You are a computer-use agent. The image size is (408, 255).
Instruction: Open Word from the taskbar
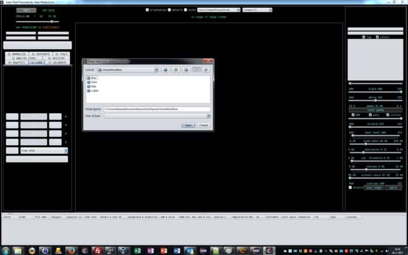[177, 251]
